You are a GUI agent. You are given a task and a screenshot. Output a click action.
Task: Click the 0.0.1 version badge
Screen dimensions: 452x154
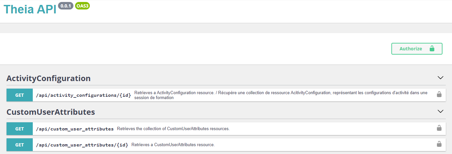click(x=66, y=6)
